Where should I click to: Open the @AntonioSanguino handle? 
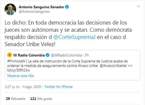coord(34,12)
